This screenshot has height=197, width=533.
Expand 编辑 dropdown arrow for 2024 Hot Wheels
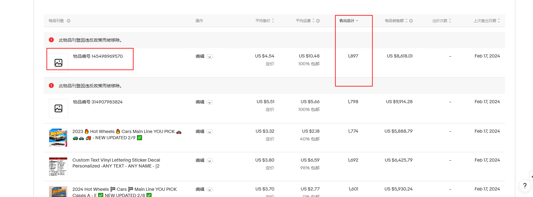210,190
